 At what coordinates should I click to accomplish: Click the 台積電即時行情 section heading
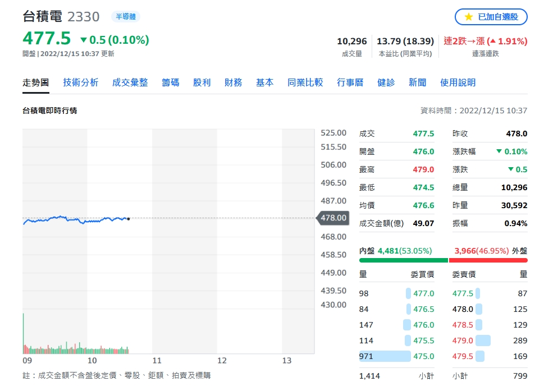[49, 111]
